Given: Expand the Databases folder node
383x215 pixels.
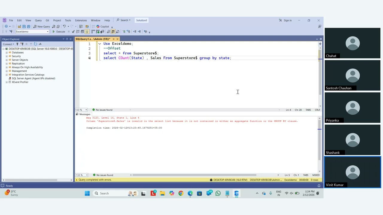Looking at the screenshot, I should (7, 53).
